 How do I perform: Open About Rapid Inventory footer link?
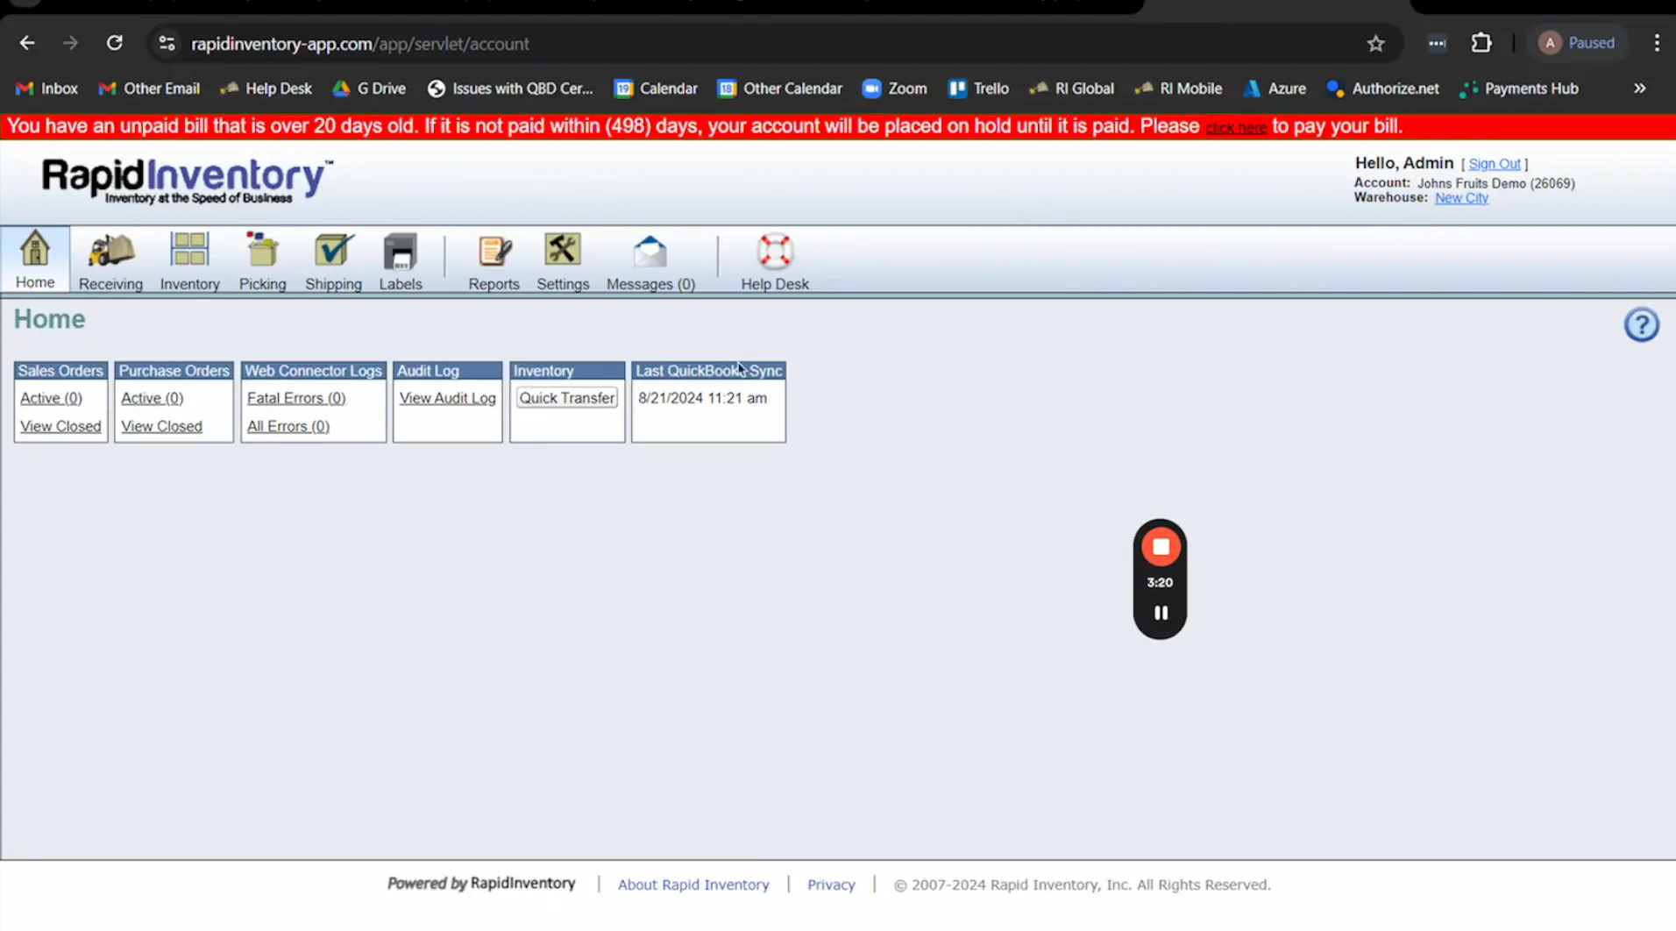692,885
